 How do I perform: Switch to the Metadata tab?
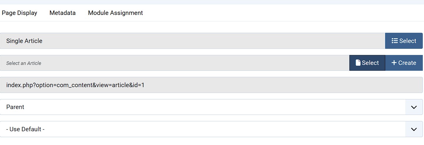coord(63,13)
